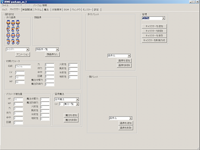The height and width of the screenshot is (150, 200).
Task: Switch to the モンスター tab
Action: coord(87,10)
